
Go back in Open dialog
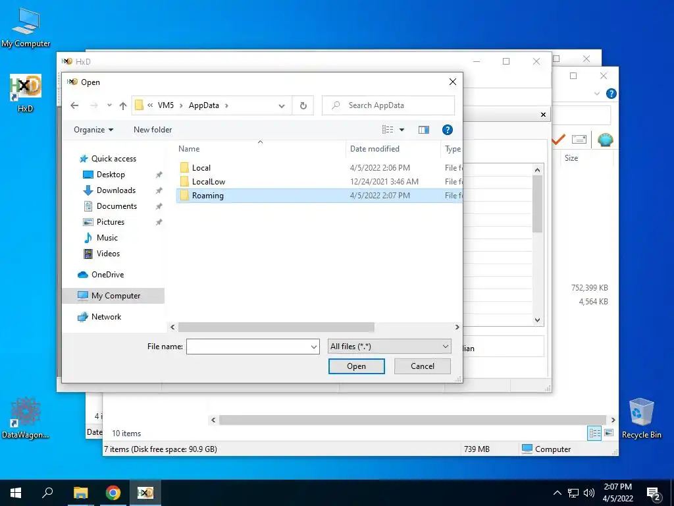click(x=74, y=105)
